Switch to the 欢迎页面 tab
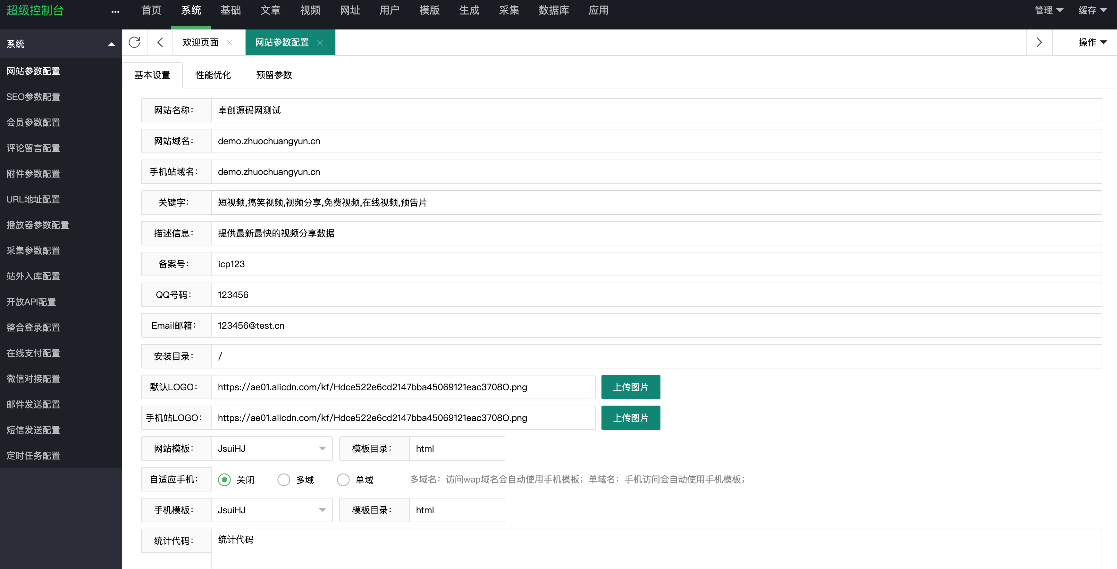 click(x=200, y=43)
